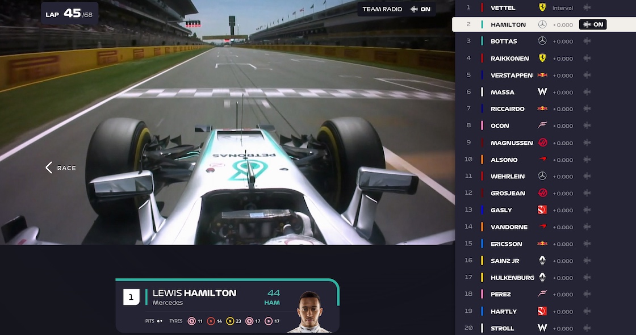Toggle Team Radio ON switch at top
The height and width of the screenshot is (335, 636).
click(x=420, y=9)
